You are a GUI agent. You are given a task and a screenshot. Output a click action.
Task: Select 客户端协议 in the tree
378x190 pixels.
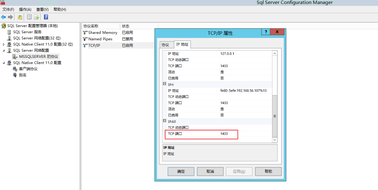click(28, 69)
